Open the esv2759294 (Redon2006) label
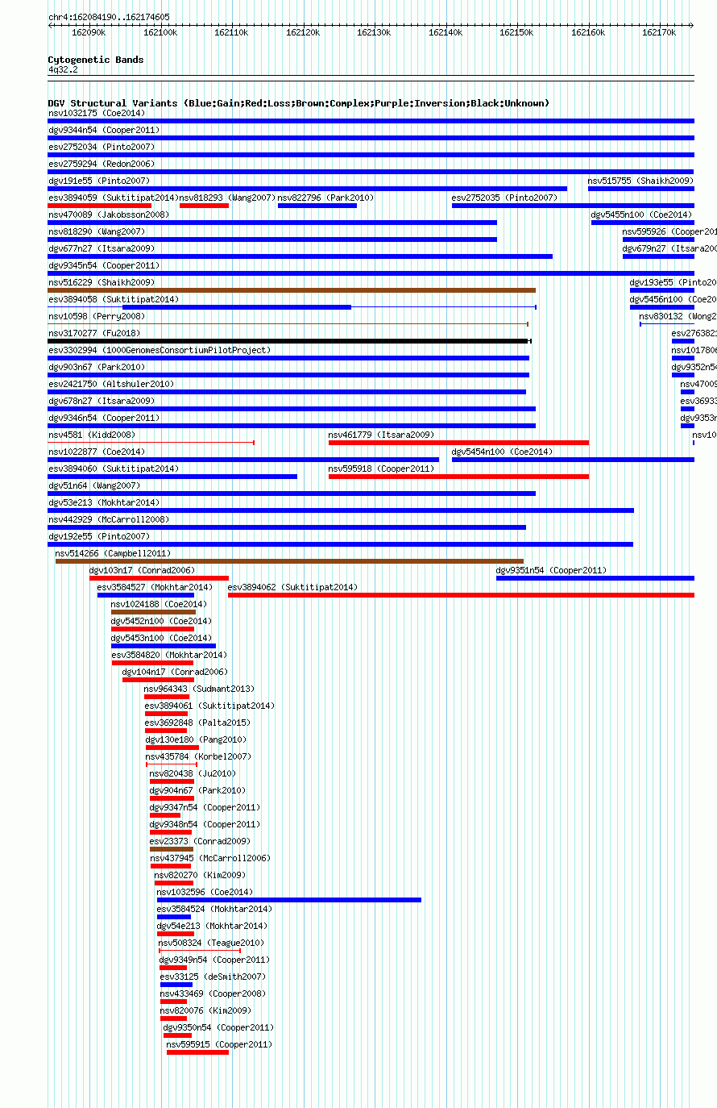The height and width of the screenshot is (1108, 717). [102, 164]
